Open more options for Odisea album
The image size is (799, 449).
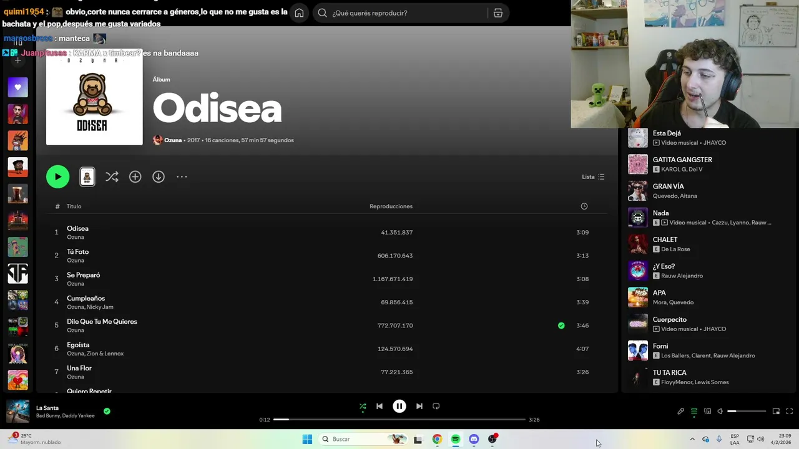pyautogui.click(x=182, y=177)
